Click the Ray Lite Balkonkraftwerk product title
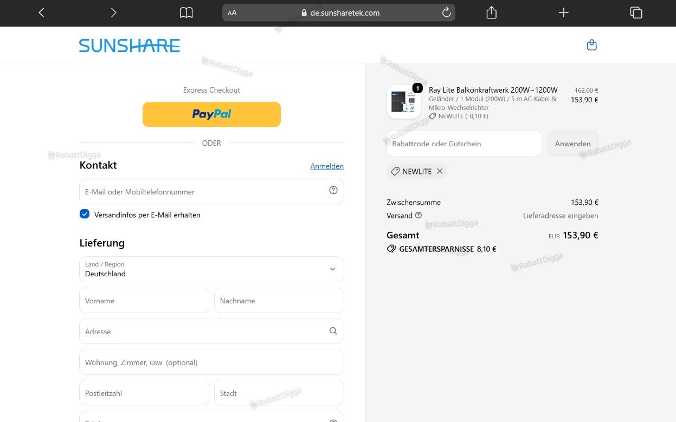The image size is (676, 422). point(493,90)
